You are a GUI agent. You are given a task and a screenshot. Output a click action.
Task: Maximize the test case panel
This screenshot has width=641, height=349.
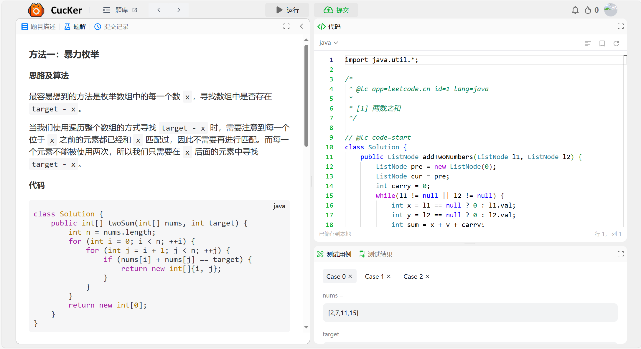point(620,254)
